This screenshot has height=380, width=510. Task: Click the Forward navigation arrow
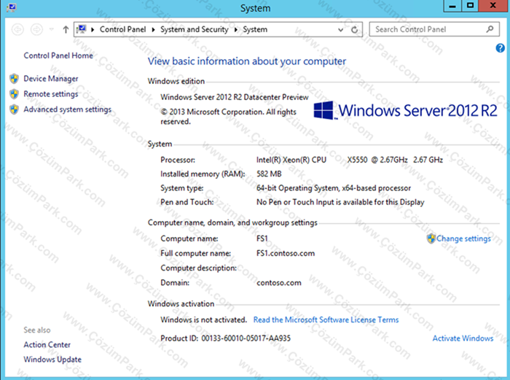point(36,30)
